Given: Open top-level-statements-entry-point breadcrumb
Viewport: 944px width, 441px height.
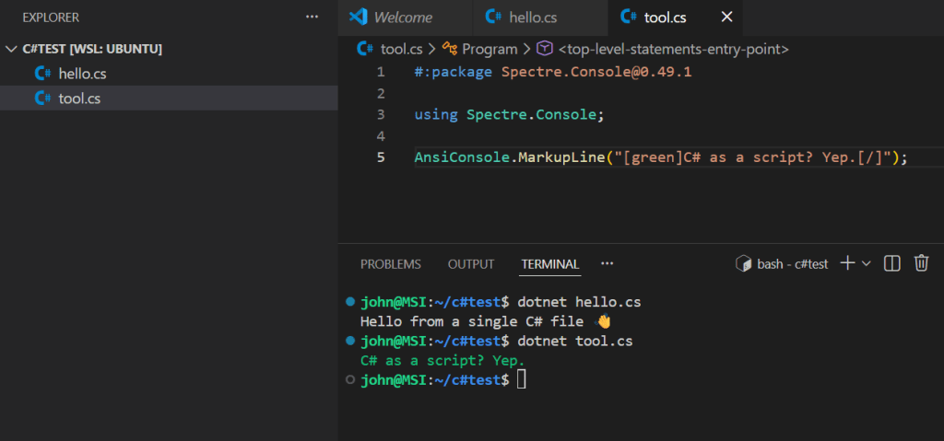Looking at the screenshot, I should [673, 49].
